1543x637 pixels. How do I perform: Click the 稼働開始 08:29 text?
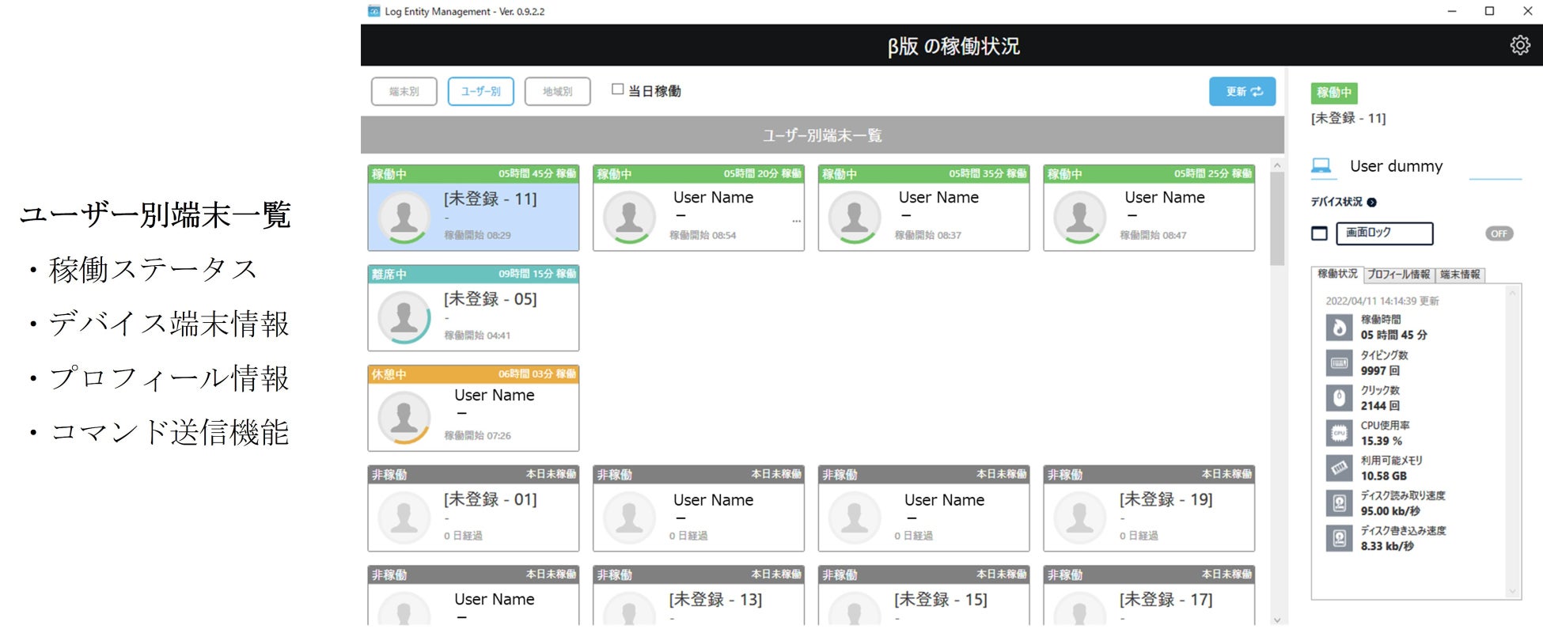pos(477,235)
